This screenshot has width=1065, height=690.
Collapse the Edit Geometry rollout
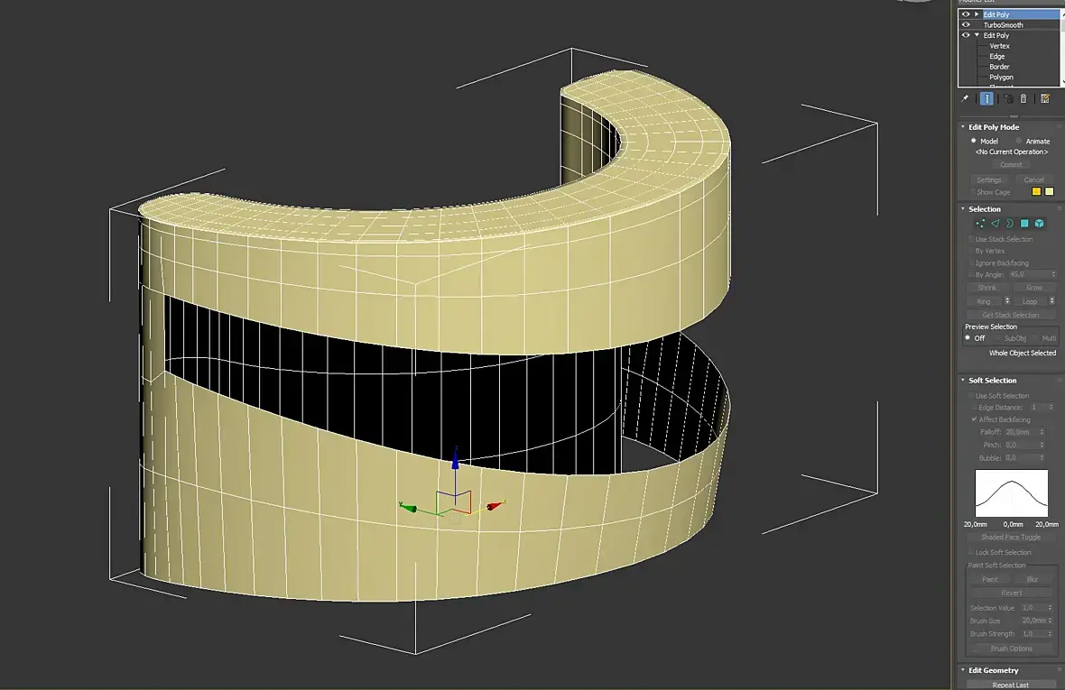coord(962,670)
